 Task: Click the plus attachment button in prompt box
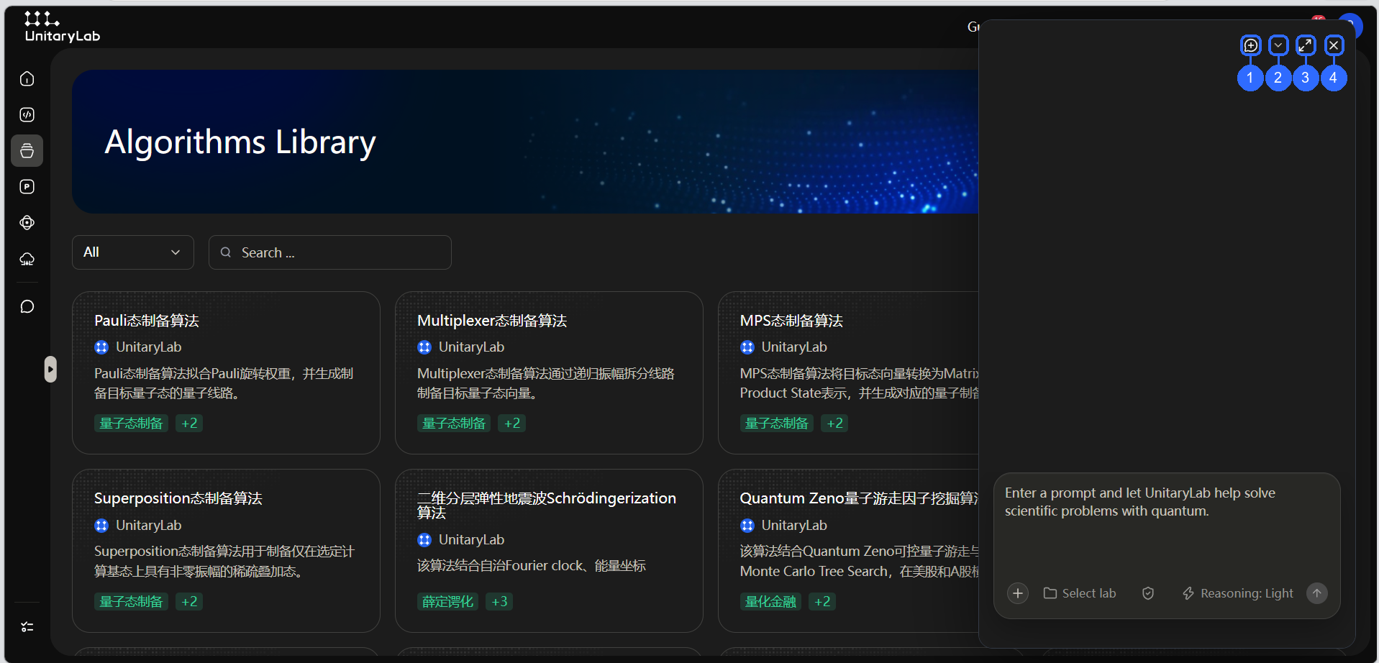click(1018, 593)
